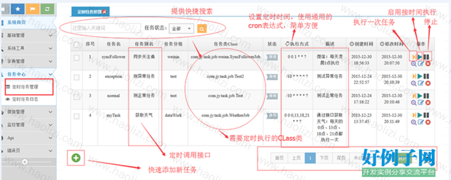Select page 1 in pagination
451x180 pixels.
[x=310, y=158]
